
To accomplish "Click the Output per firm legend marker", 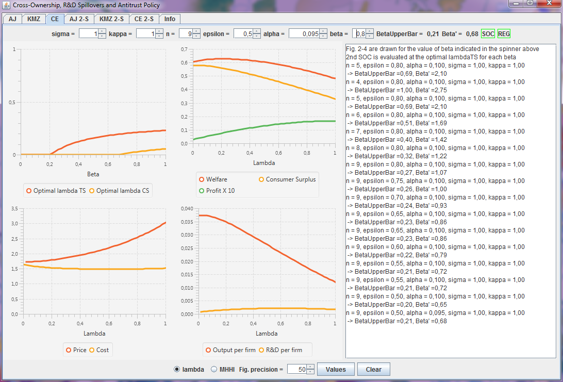I will click(x=208, y=350).
